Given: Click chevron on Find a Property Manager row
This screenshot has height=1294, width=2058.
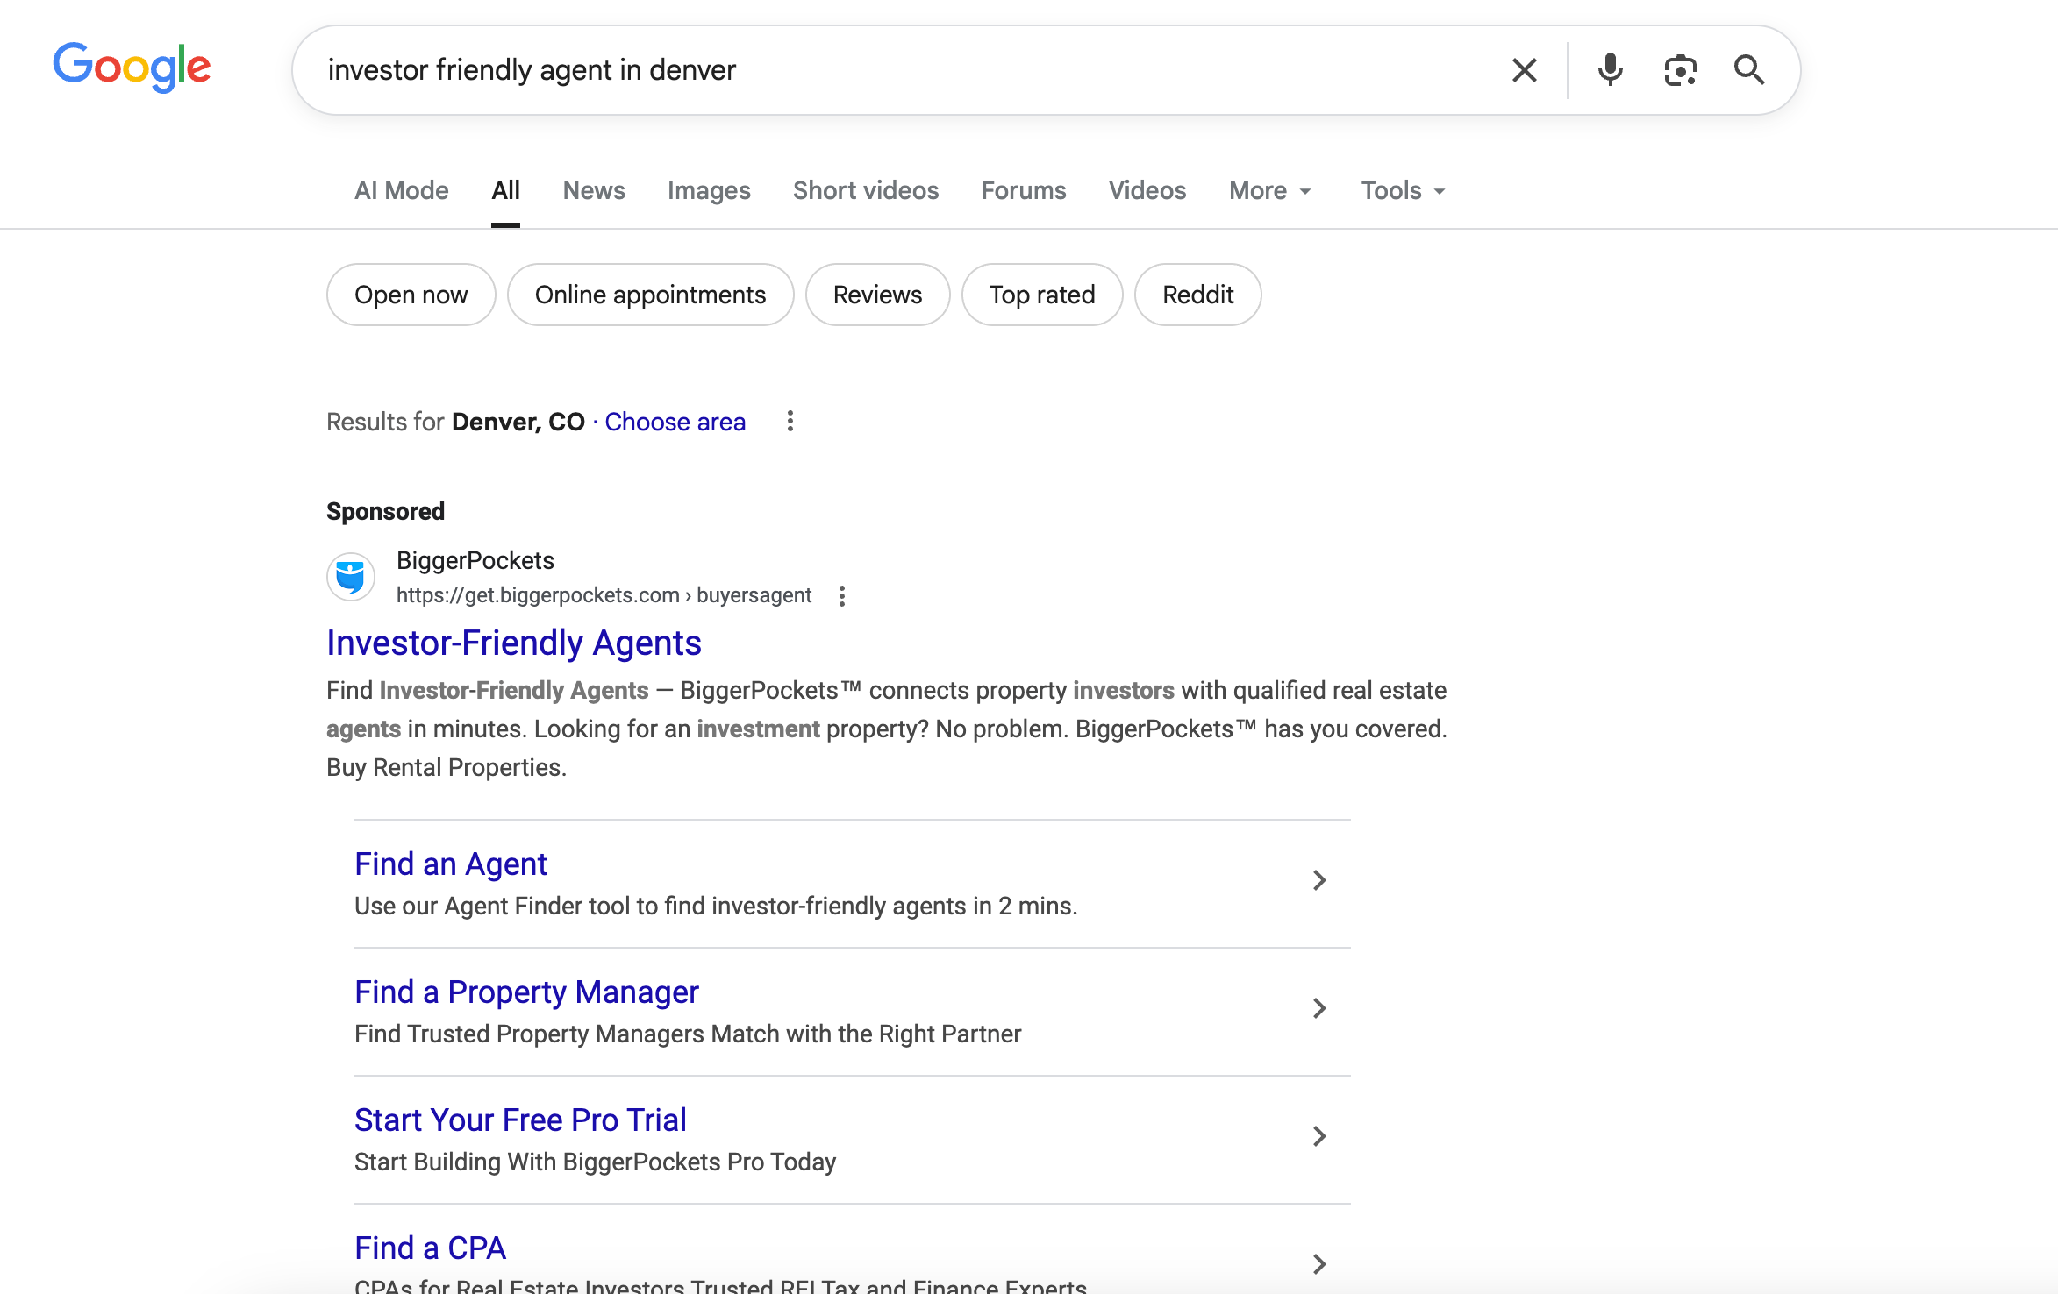Looking at the screenshot, I should 1318,1008.
